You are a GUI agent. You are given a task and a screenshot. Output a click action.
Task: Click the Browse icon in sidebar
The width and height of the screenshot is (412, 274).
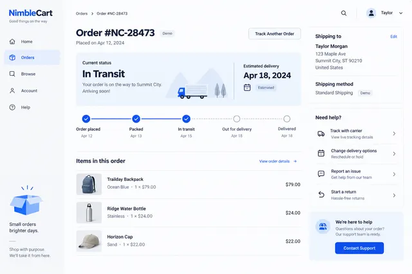pyautogui.click(x=12, y=74)
